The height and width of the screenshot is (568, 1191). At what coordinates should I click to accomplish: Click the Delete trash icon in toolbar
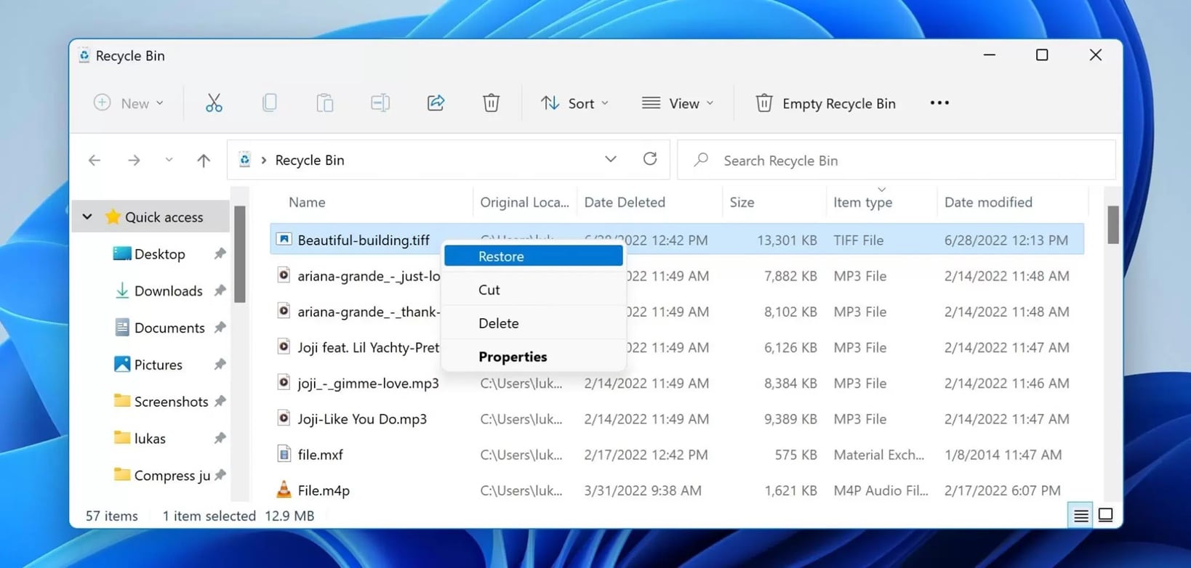click(x=492, y=103)
